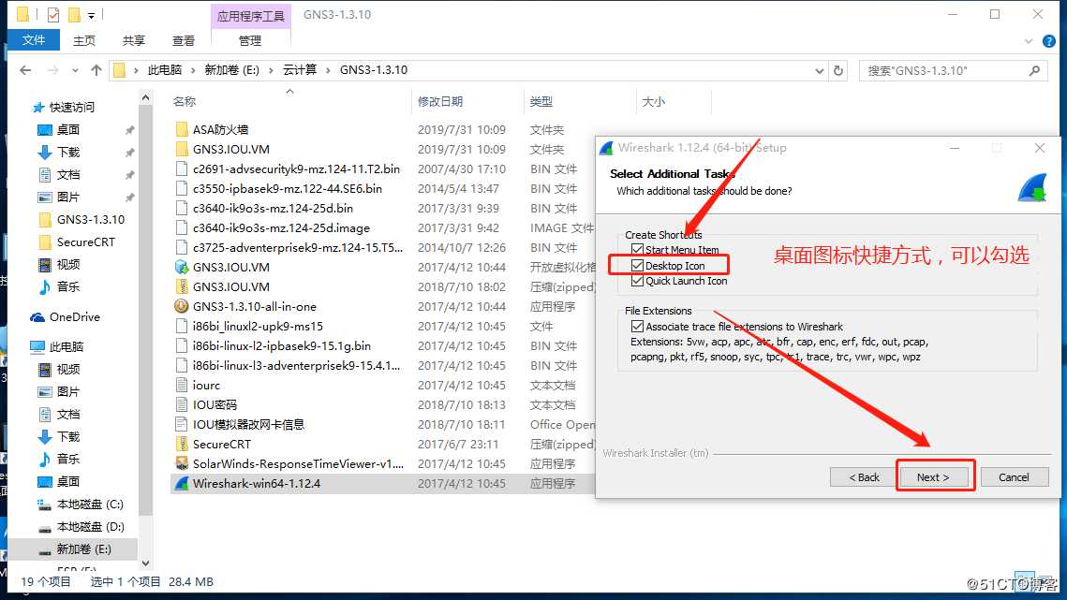Sort files by the 类型 column header

click(x=541, y=101)
